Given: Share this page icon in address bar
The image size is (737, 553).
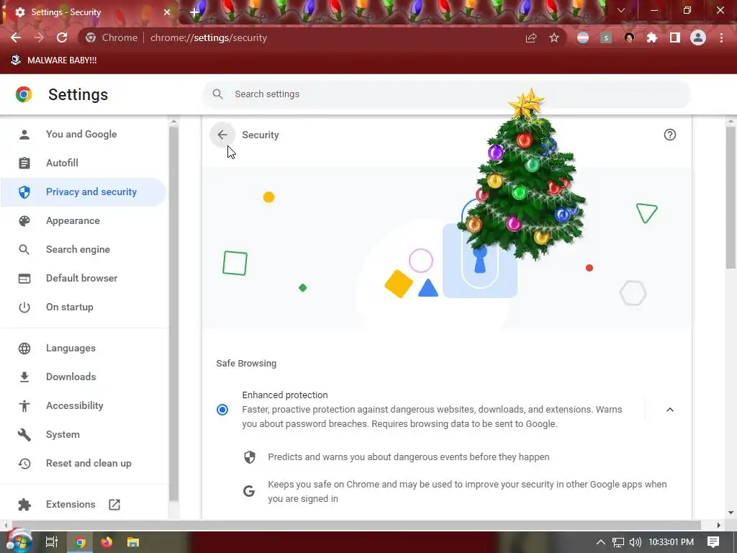Looking at the screenshot, I should [531, 38].
